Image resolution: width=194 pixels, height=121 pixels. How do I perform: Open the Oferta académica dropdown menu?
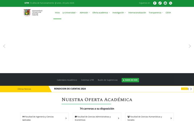[x=101, y=13]
